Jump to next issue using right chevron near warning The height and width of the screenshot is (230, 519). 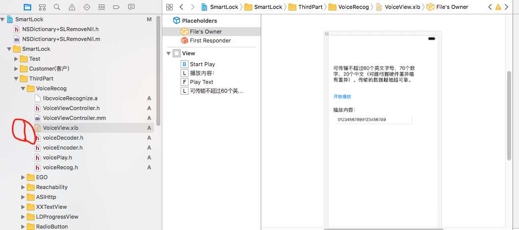point(506,7)
